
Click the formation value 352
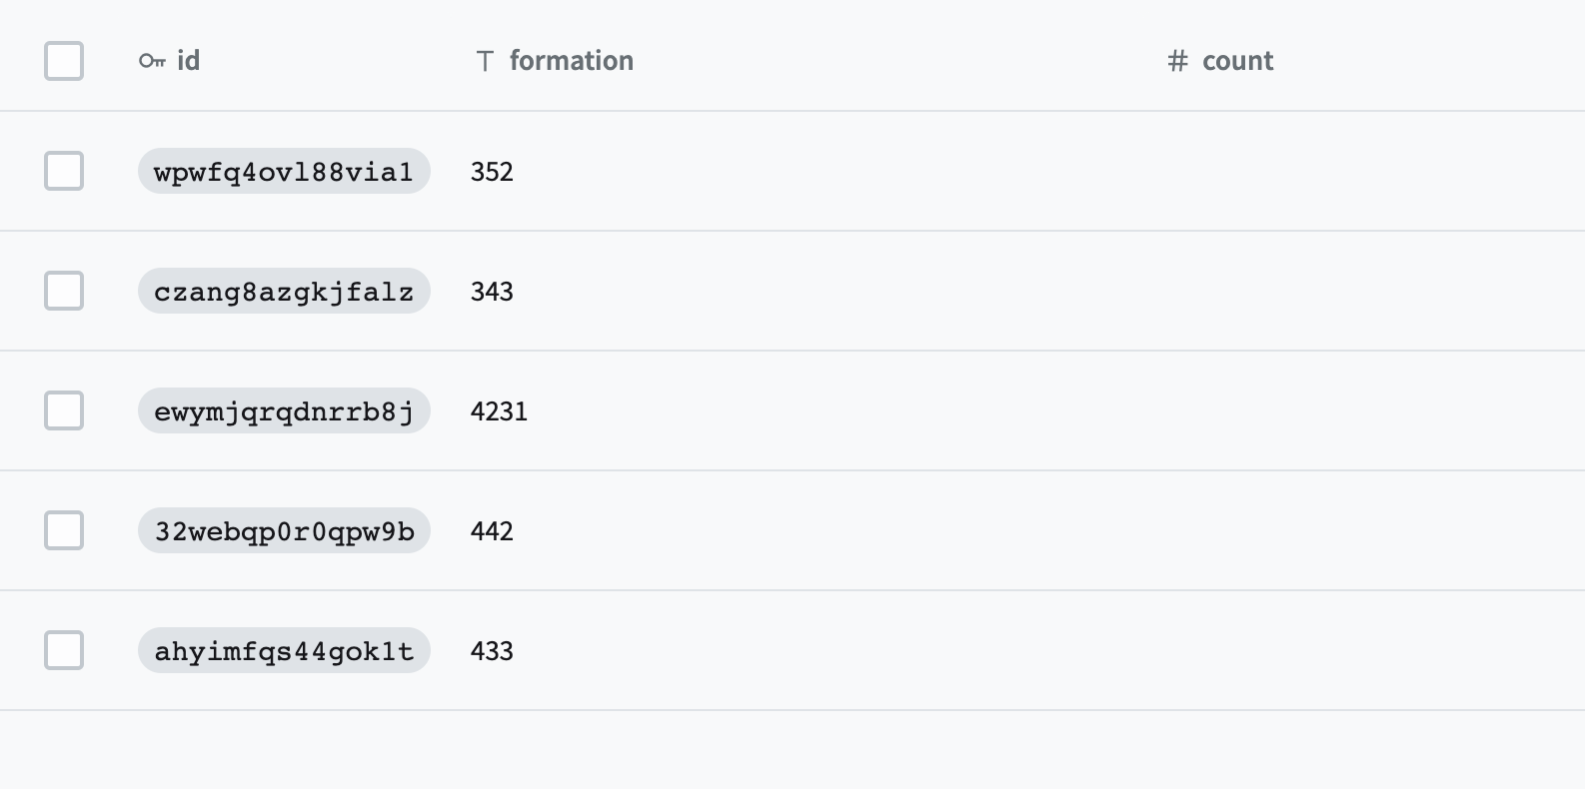click(492, 171)
